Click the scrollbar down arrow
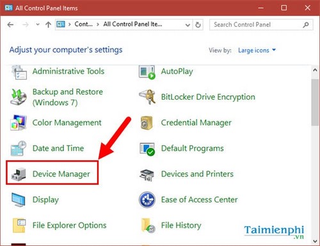320x246 pixels. 315,241
